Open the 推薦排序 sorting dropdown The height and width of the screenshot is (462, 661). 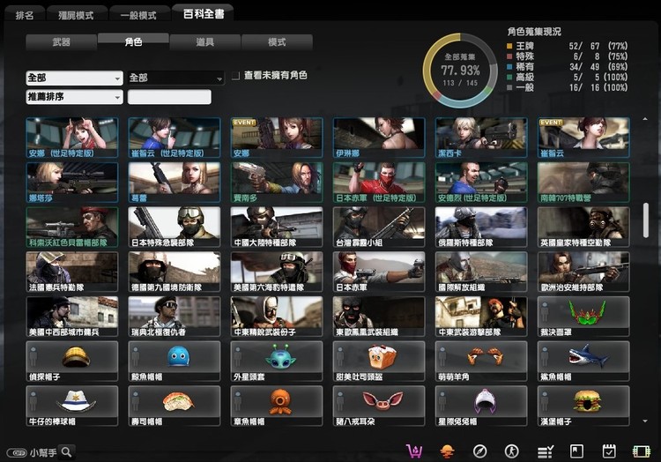pos(74,97)
